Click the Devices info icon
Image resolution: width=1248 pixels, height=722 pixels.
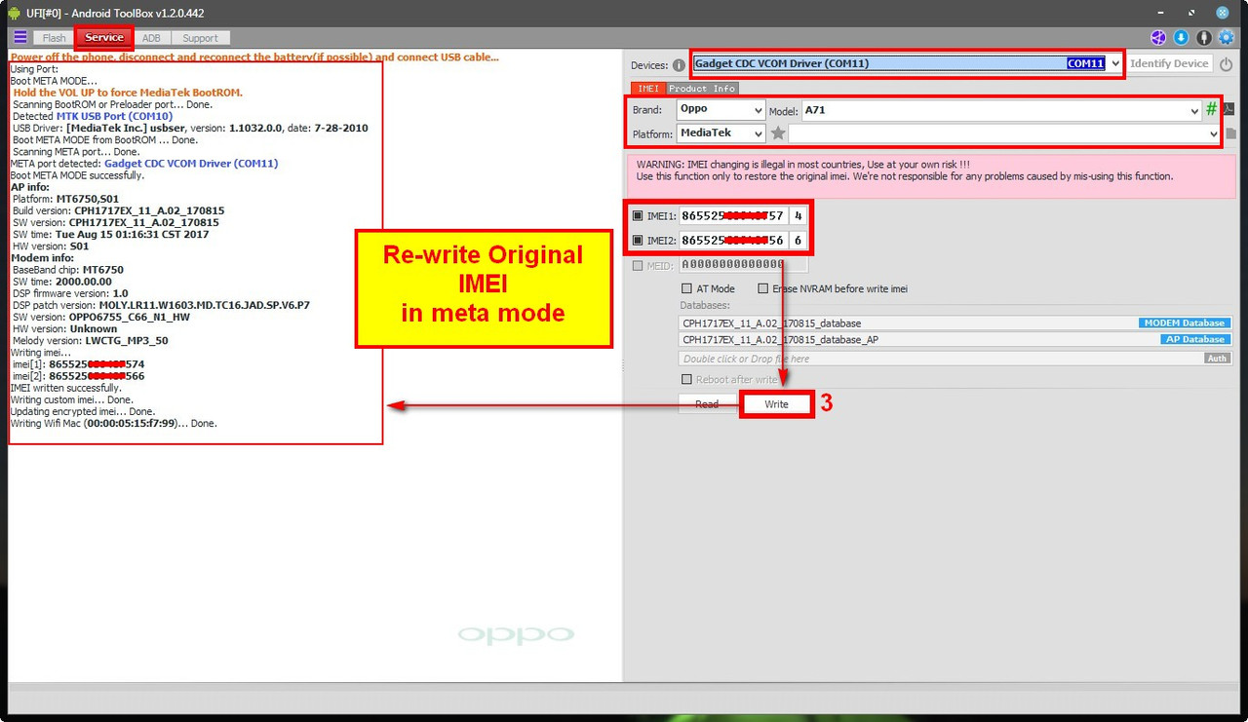pos(679,65)
